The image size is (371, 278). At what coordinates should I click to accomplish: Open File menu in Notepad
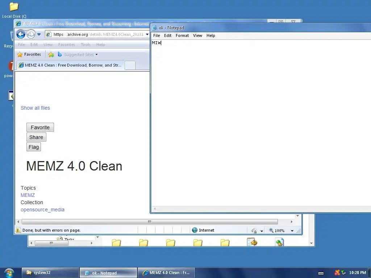(x=157, y=35)
